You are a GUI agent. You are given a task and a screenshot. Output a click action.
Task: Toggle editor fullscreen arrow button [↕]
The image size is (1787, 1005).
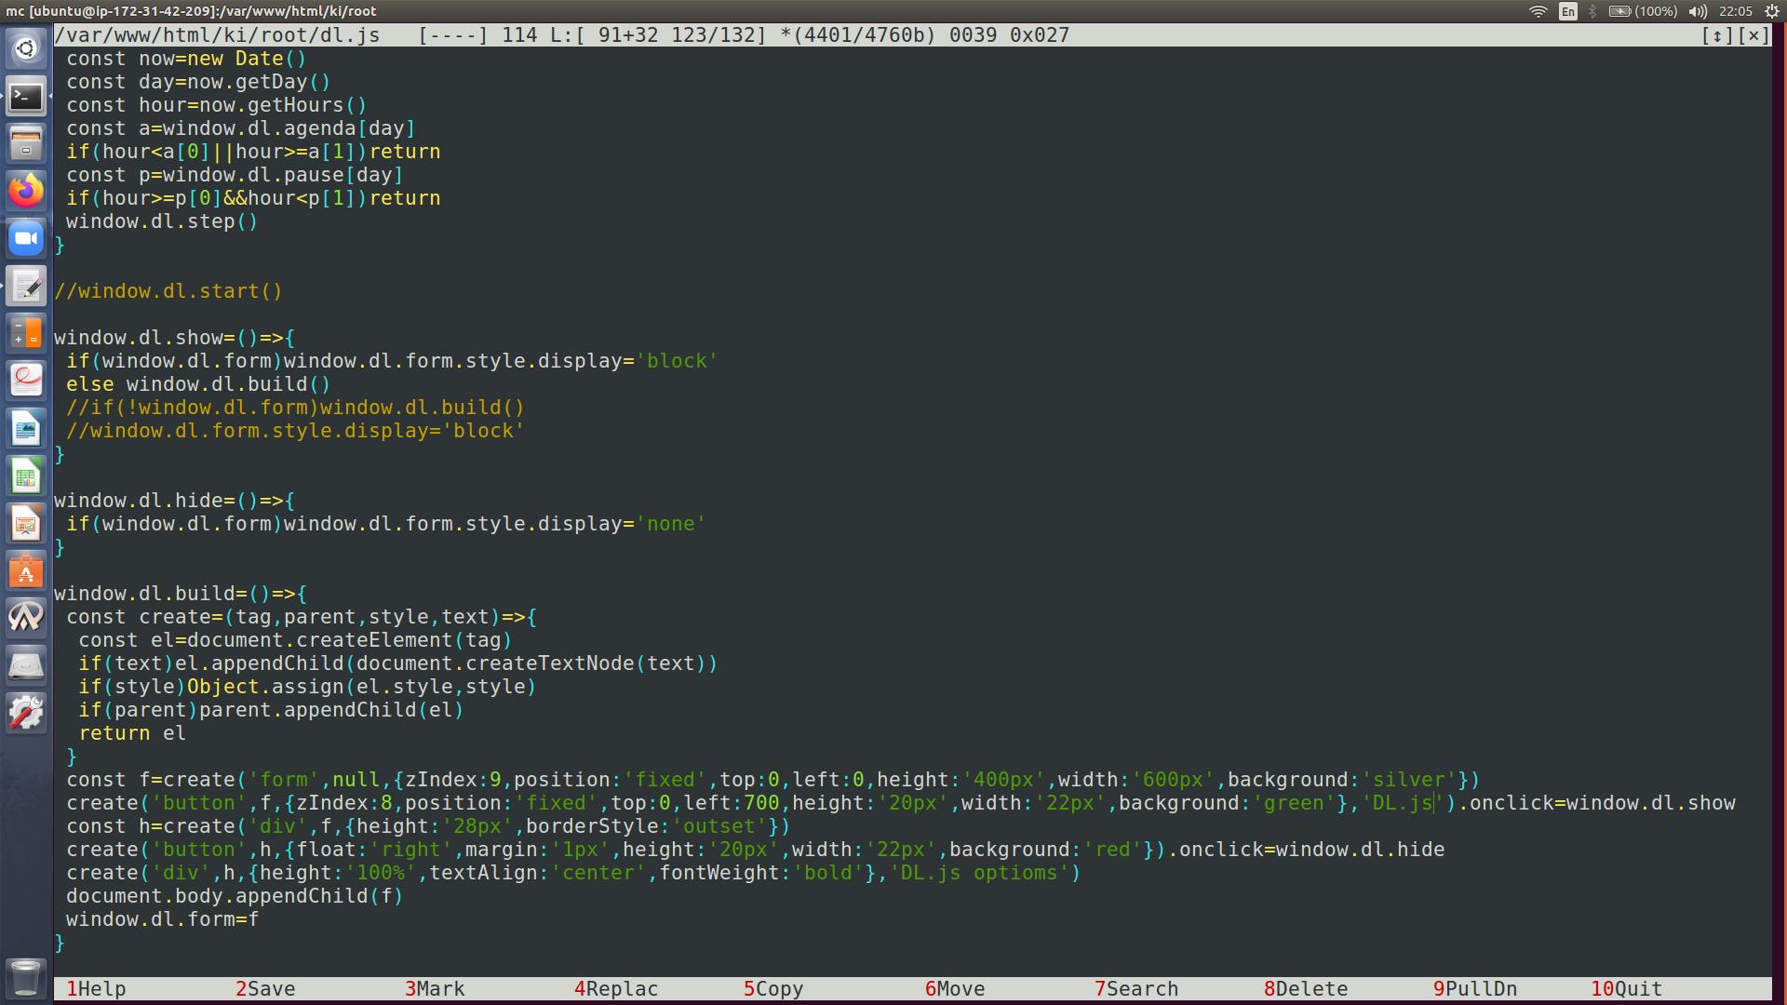1716,35
